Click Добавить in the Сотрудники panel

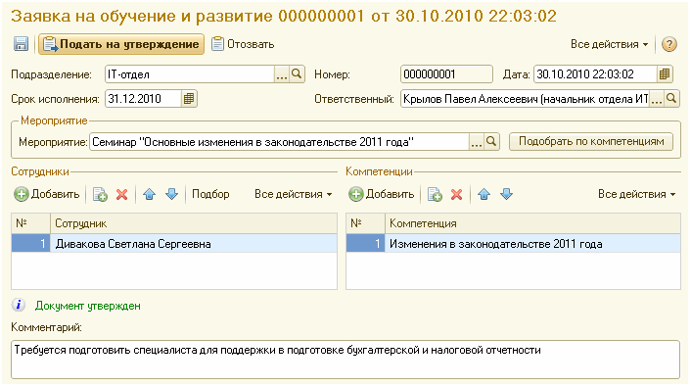pos(47,194)
